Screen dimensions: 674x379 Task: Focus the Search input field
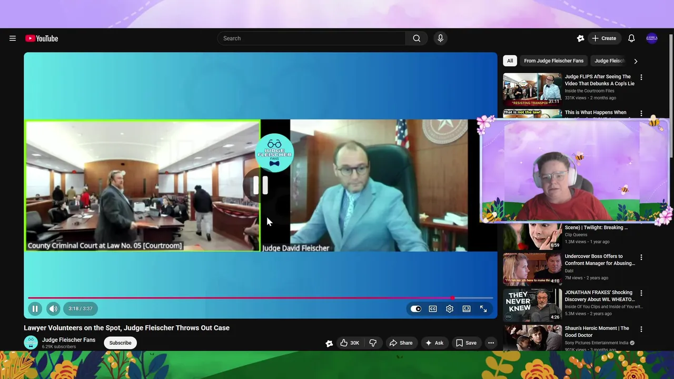tap(311, 38)
